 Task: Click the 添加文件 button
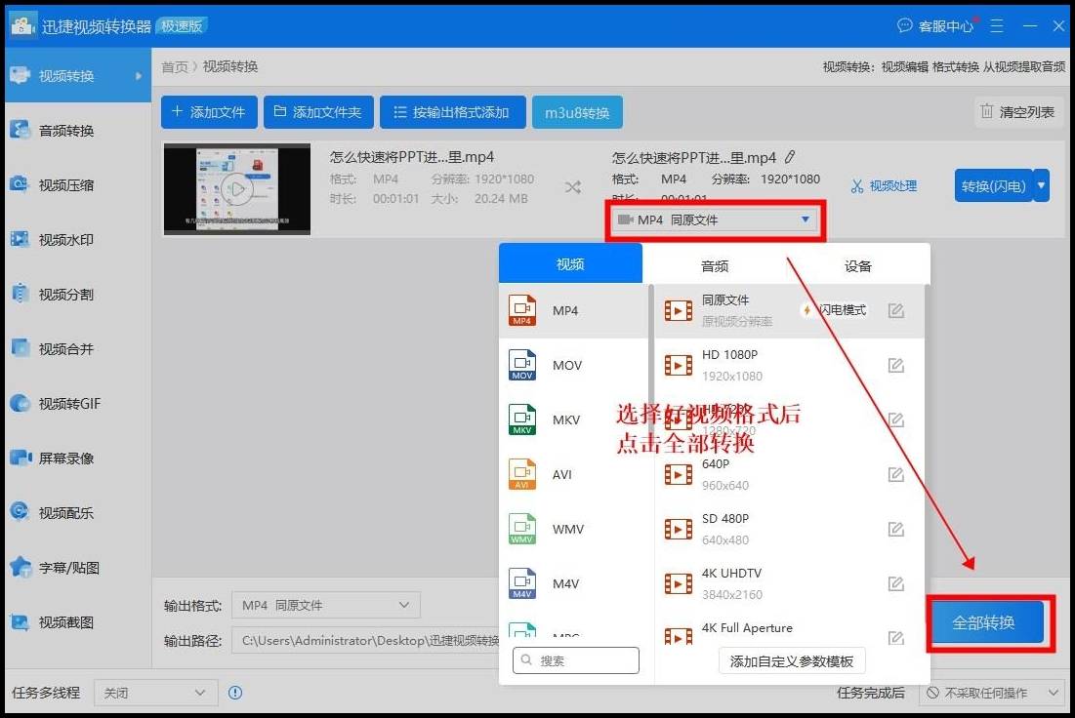(x=209, y=112)
